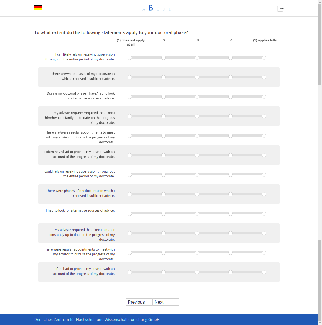Click the column header labeled 3

click(x=198, y=40)
